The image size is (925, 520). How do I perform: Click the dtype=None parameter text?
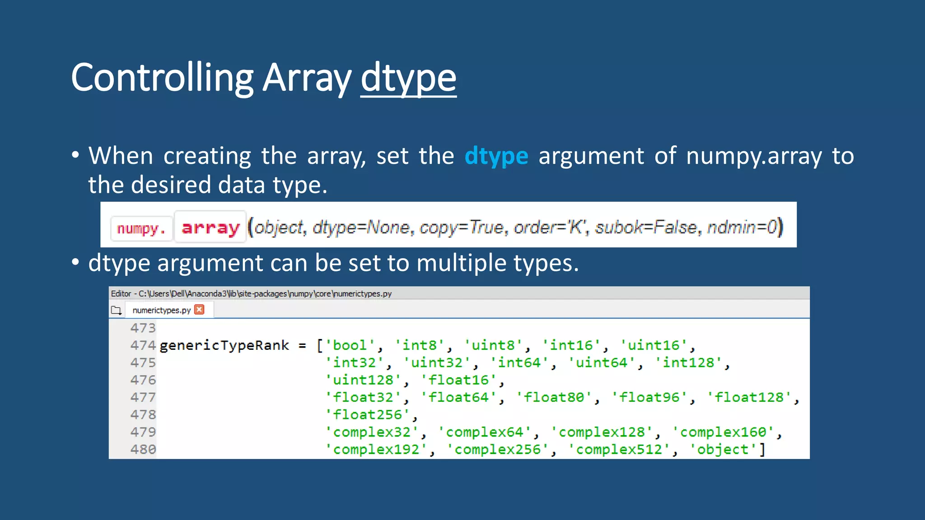(361, 227)
